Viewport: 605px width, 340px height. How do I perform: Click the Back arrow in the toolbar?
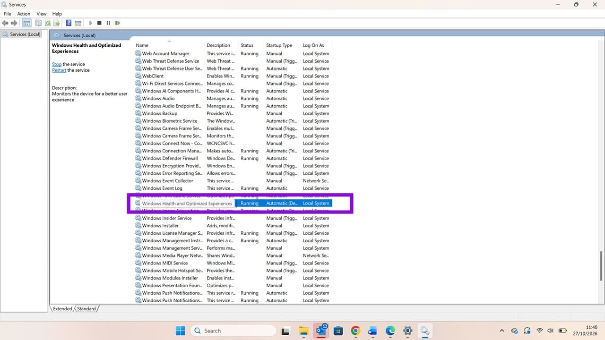(5, 23)
